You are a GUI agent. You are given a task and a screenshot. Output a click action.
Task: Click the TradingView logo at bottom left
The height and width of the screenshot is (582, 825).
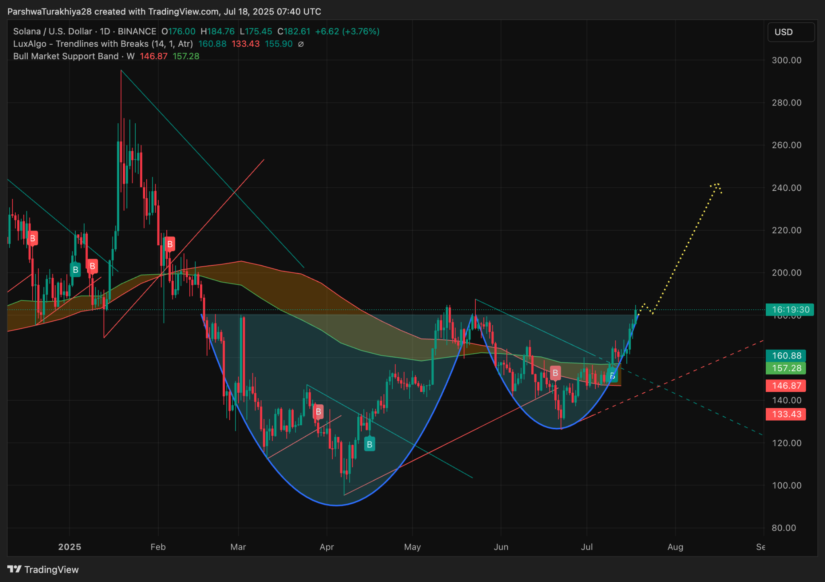(x=43, y=570)
